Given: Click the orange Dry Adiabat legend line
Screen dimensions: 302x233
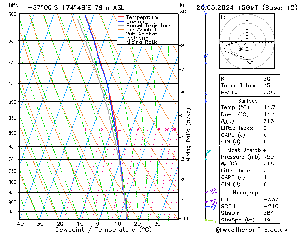Looking at the screenshot, I should pos(121,29).
